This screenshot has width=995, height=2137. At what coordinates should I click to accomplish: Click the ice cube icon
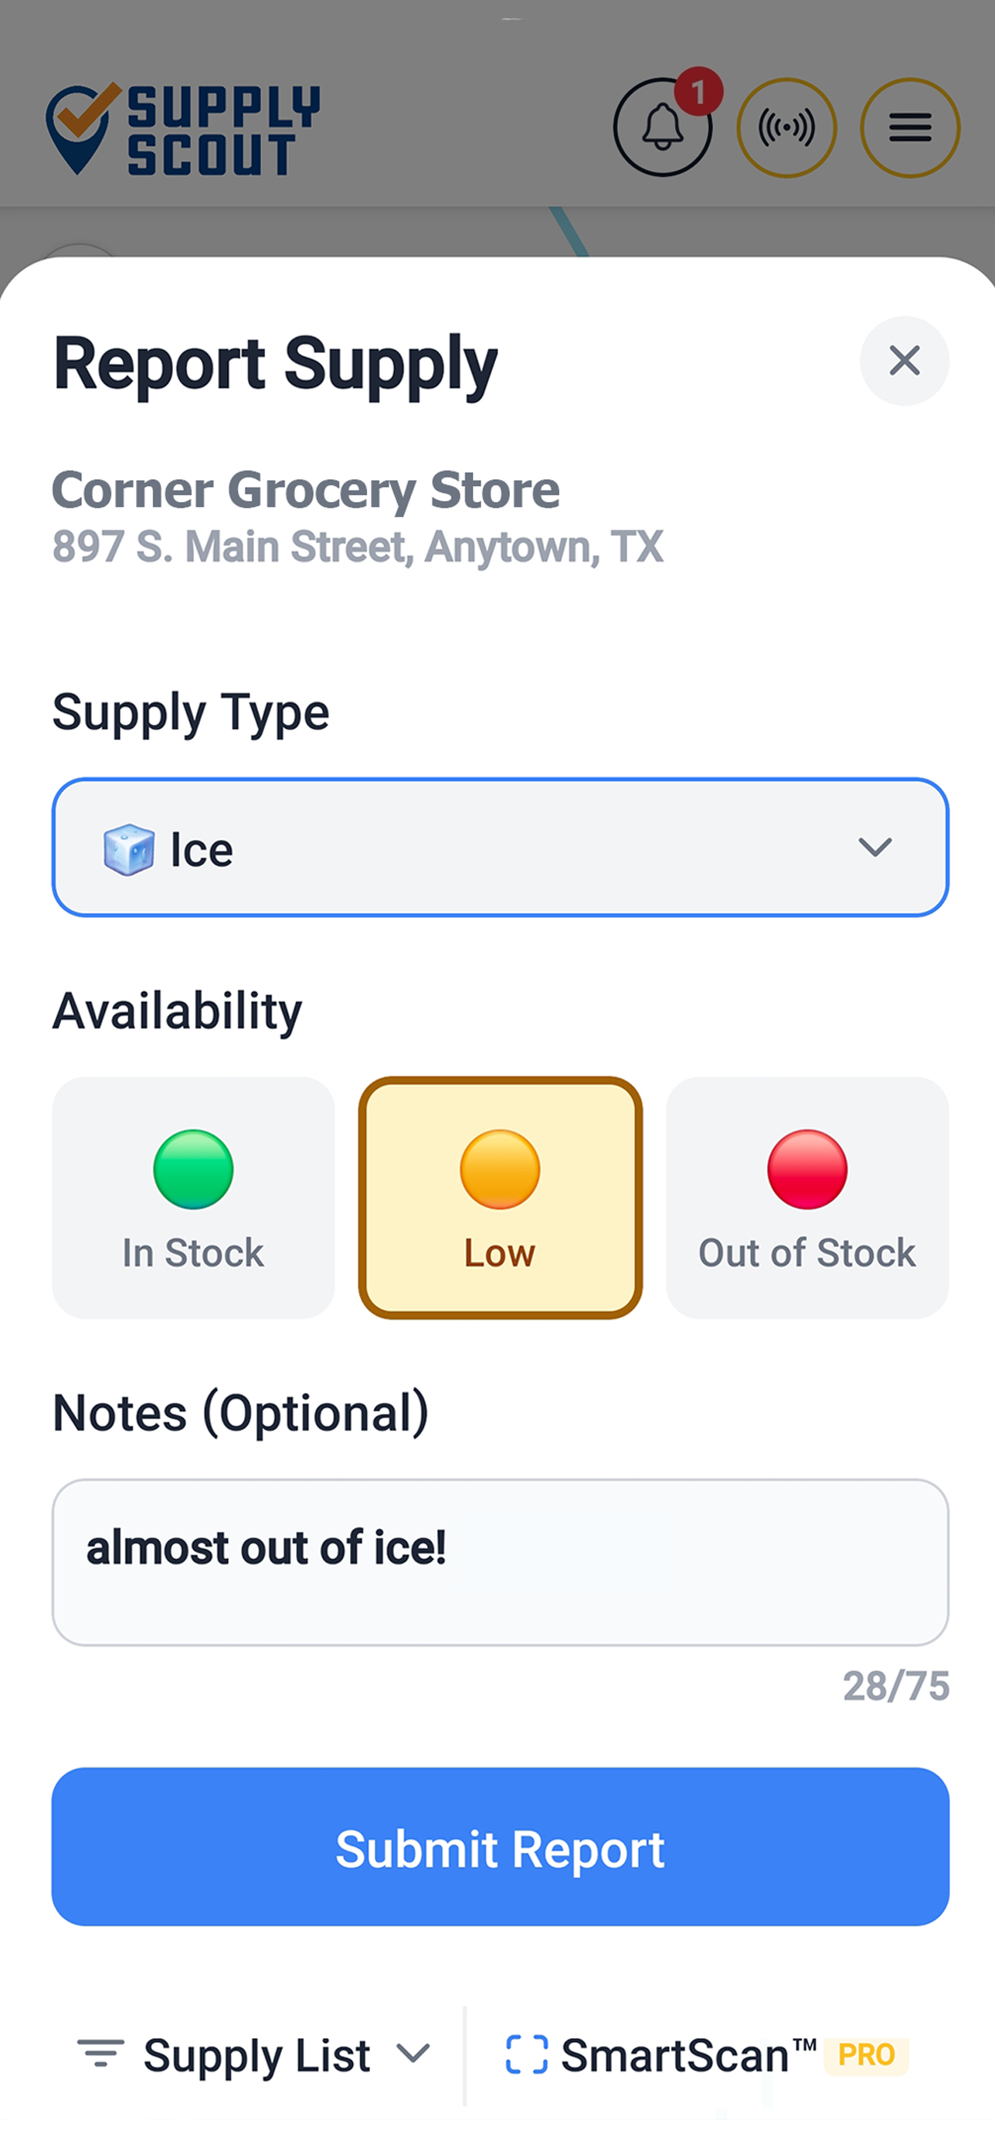click(x=128, y=850)
